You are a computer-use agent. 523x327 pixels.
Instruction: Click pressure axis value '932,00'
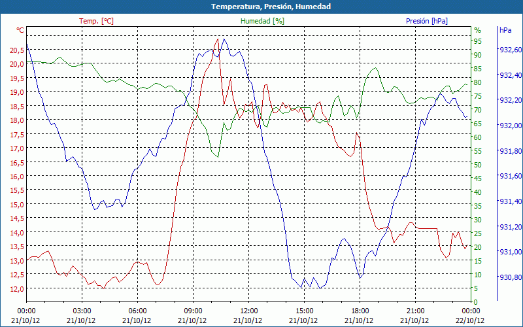pos(510,126)
